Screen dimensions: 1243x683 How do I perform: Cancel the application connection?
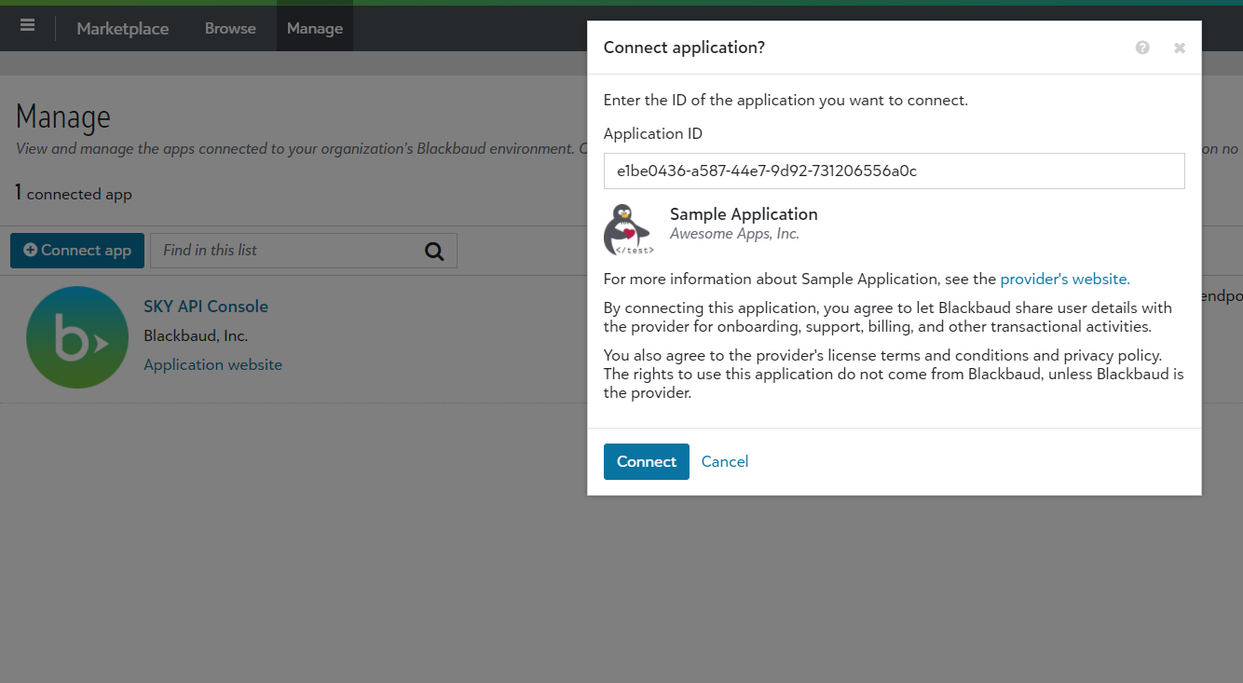pyautogui.click(x=724, y=462)
